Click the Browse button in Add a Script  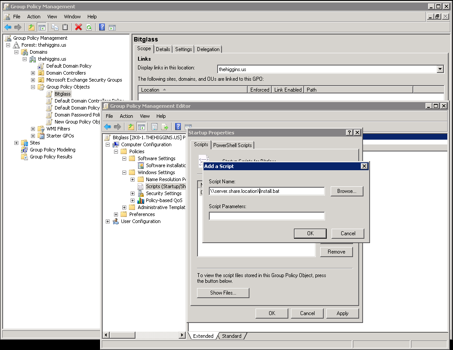pyautogui.click(x=347, y=191)
